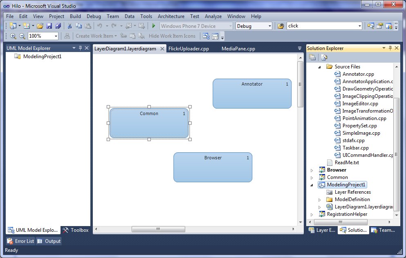Click the layer toolbar icon left of the overflow arrow
The height and width of the screenshot is (258, 406).
215,36
